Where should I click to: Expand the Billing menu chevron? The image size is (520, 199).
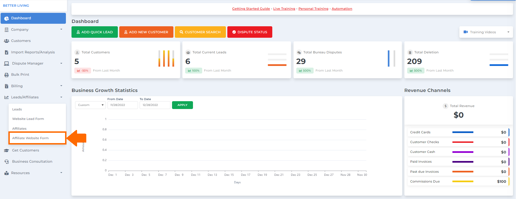[x=61, y=86]
